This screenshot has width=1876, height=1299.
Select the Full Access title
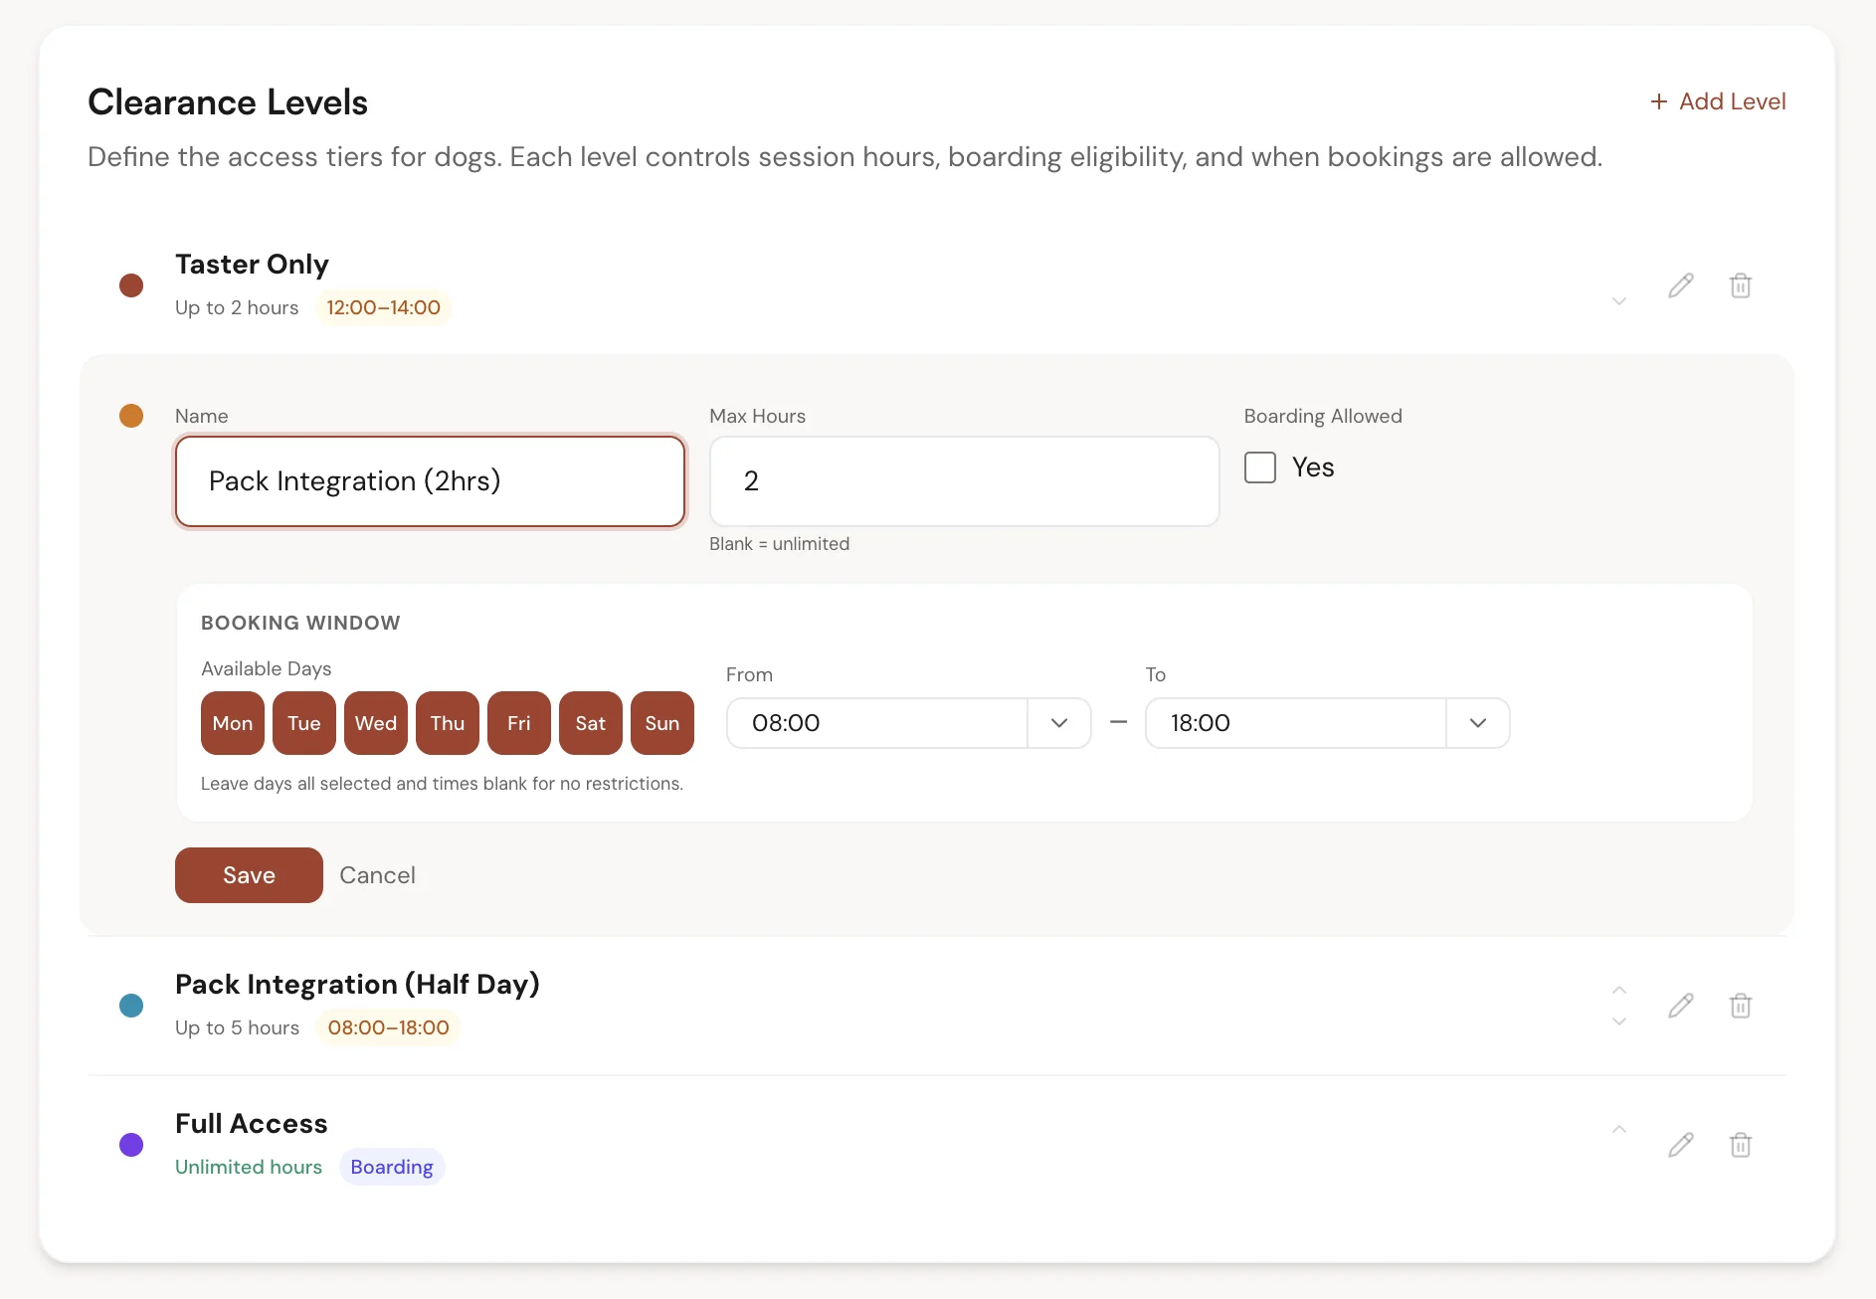(x=252, y=1124)
